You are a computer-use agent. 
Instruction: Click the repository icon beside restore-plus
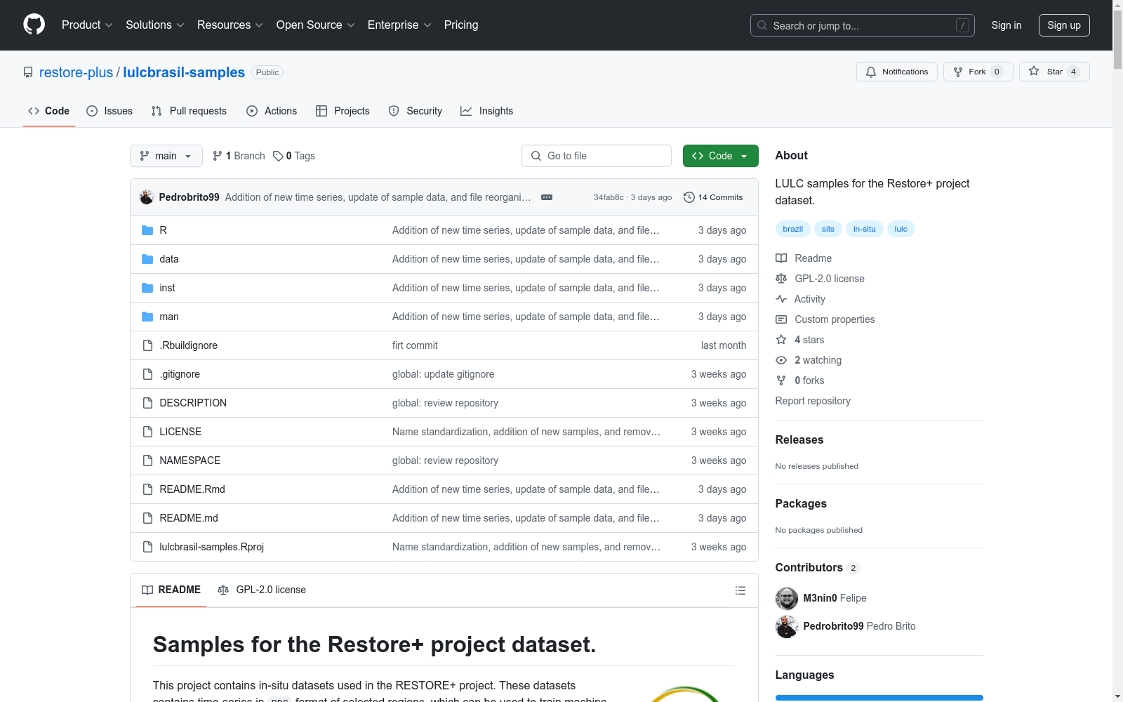click(x=28, y=72)
